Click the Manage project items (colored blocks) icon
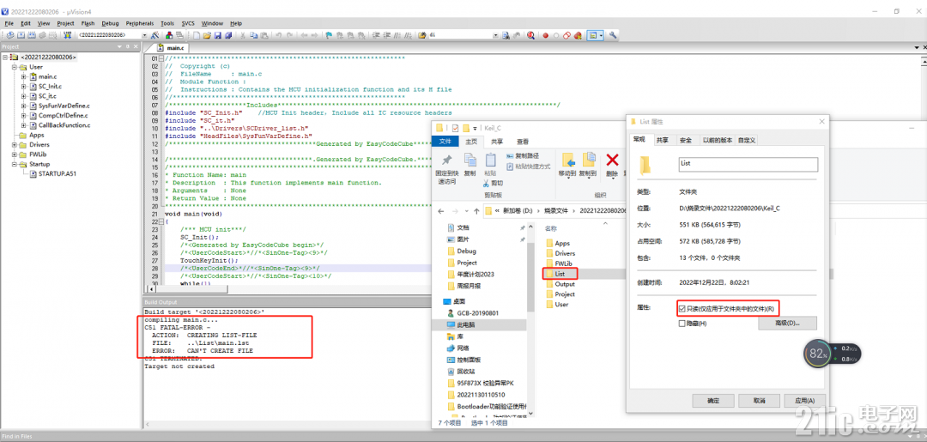This screenshot has height=442, width=927. (168, 35)
